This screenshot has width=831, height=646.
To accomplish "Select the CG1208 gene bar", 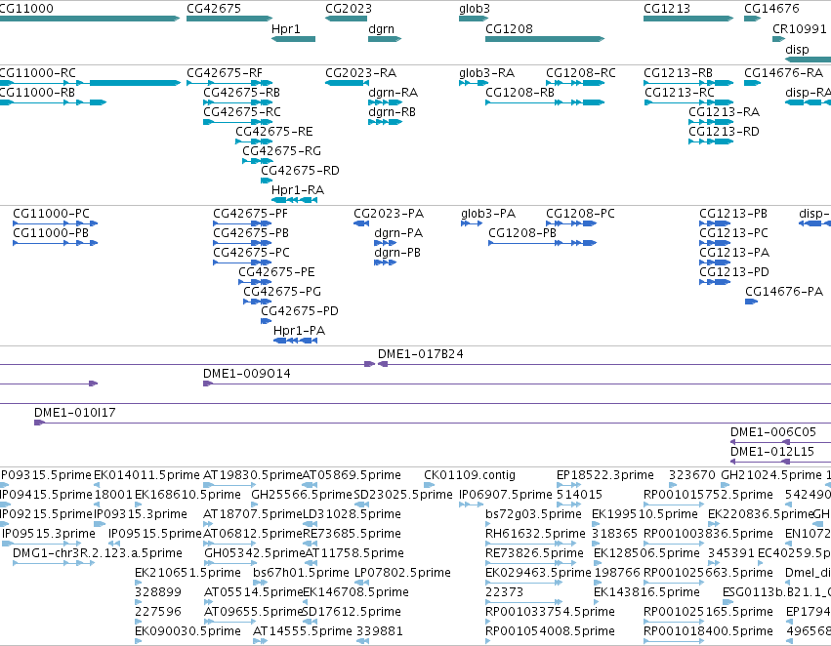I will pyautogui.click(x=545, y=39).
